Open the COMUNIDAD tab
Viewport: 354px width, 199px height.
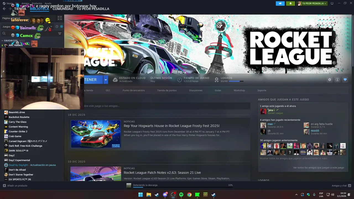(63, 9)
